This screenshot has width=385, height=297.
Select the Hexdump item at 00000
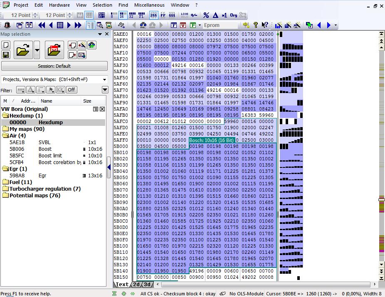[x=53, y=122]
